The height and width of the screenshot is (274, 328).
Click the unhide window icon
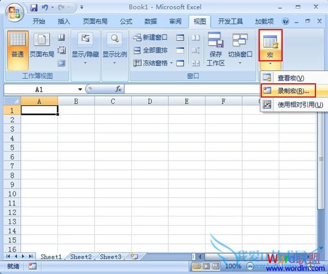click(180, 63)
